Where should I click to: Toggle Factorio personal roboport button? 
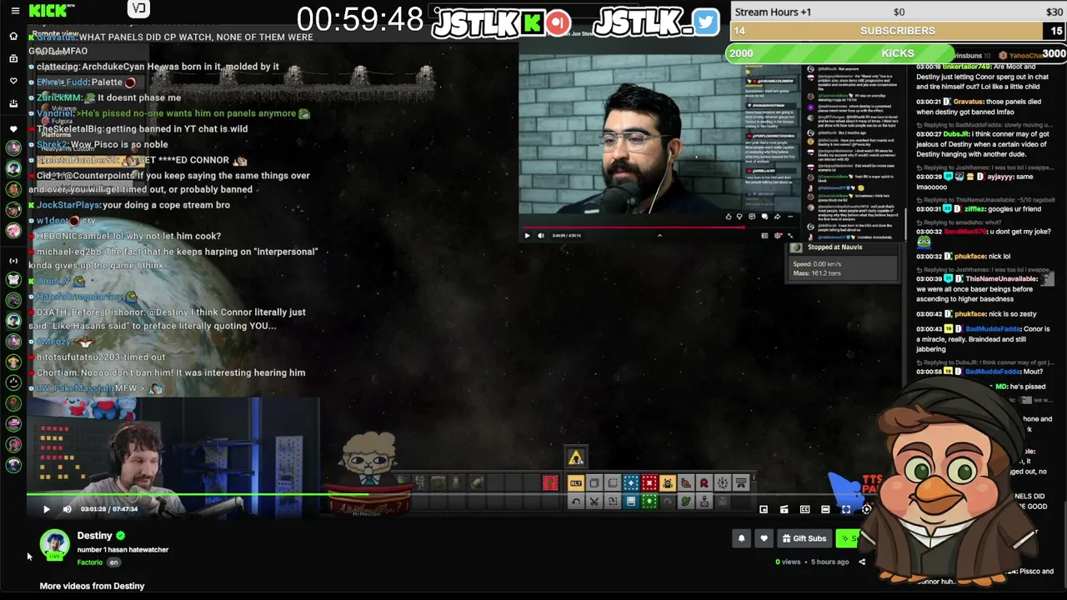(668, 483)
